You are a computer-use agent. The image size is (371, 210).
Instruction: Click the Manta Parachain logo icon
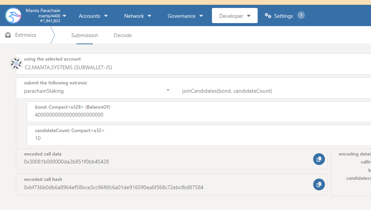[x=13, y=16]
